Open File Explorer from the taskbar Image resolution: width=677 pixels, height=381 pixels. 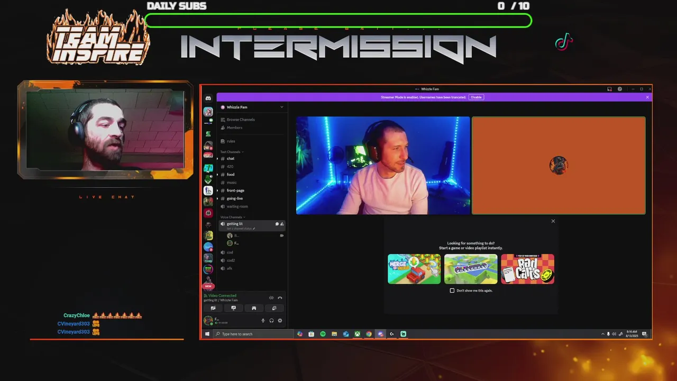[334, 334]
